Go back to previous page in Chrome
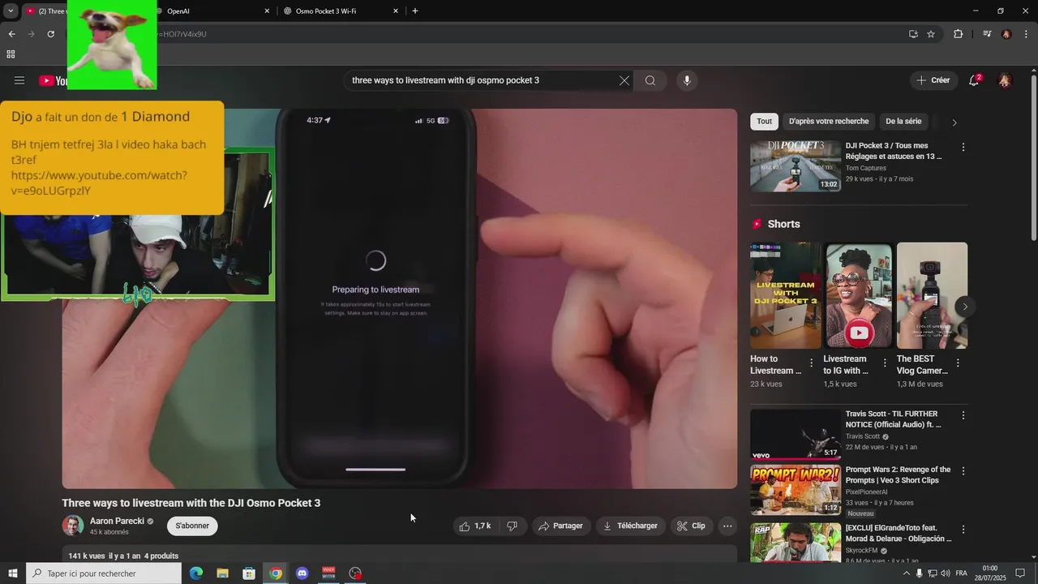 (11, 34)
